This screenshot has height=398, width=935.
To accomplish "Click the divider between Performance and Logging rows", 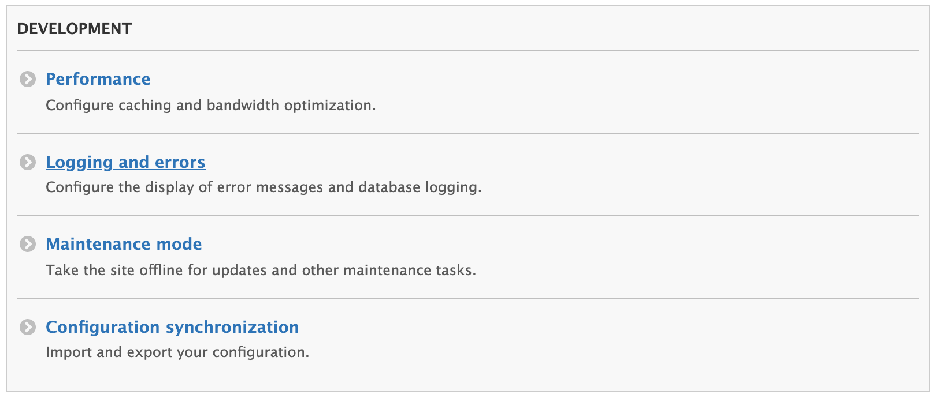I will (x=467, y=134).
